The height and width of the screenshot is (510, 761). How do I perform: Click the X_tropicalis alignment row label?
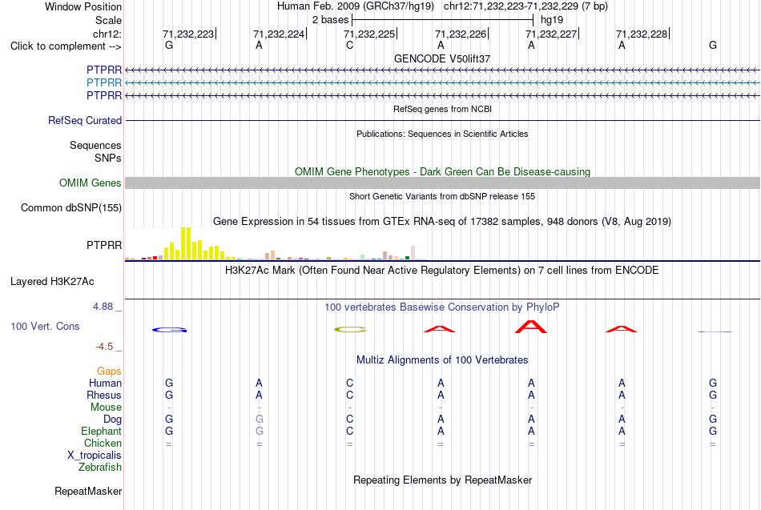click(x=95, y=456)
